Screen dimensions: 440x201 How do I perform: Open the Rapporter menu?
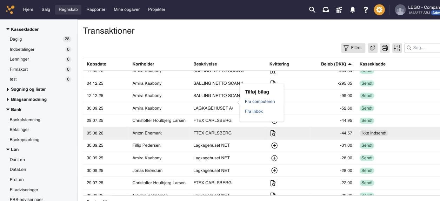click(x=96, y=9)
